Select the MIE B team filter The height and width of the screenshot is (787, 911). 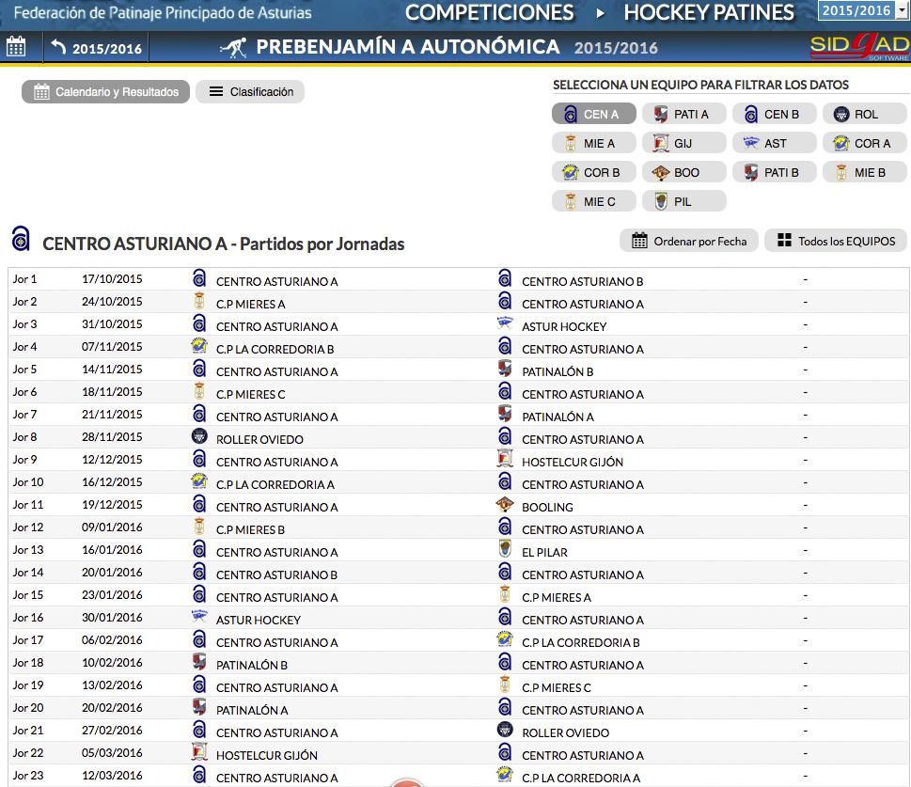[865, 172]
